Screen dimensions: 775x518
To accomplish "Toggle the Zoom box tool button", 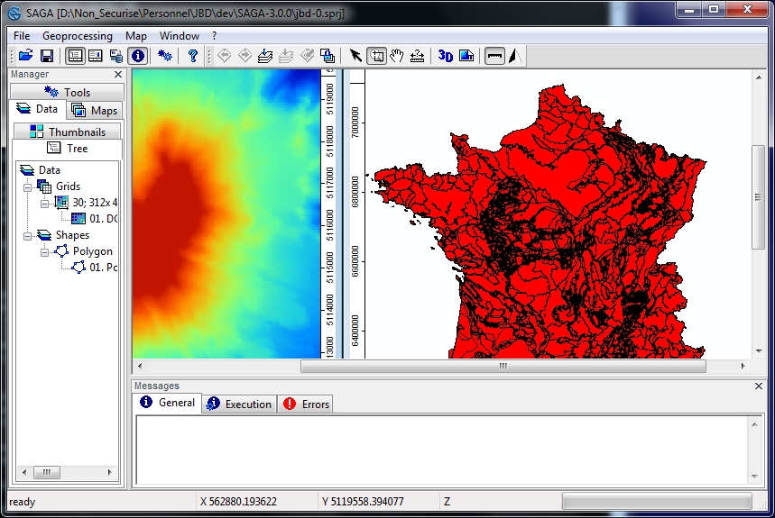I will [376, 56].
